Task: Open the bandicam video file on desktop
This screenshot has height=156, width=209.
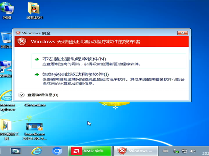Action: coord(34,131)
